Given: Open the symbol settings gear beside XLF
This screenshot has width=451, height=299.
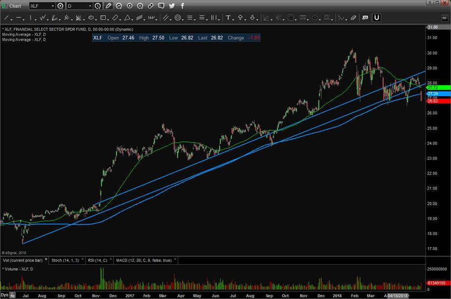Looking at the screenshot, I should pos(60,6).
